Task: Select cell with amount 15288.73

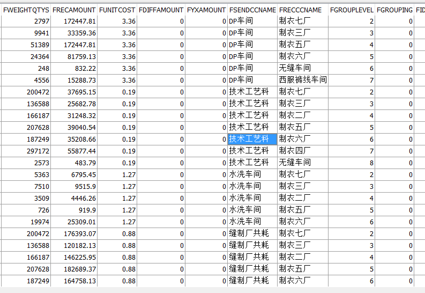Action: tap(74, 80)
